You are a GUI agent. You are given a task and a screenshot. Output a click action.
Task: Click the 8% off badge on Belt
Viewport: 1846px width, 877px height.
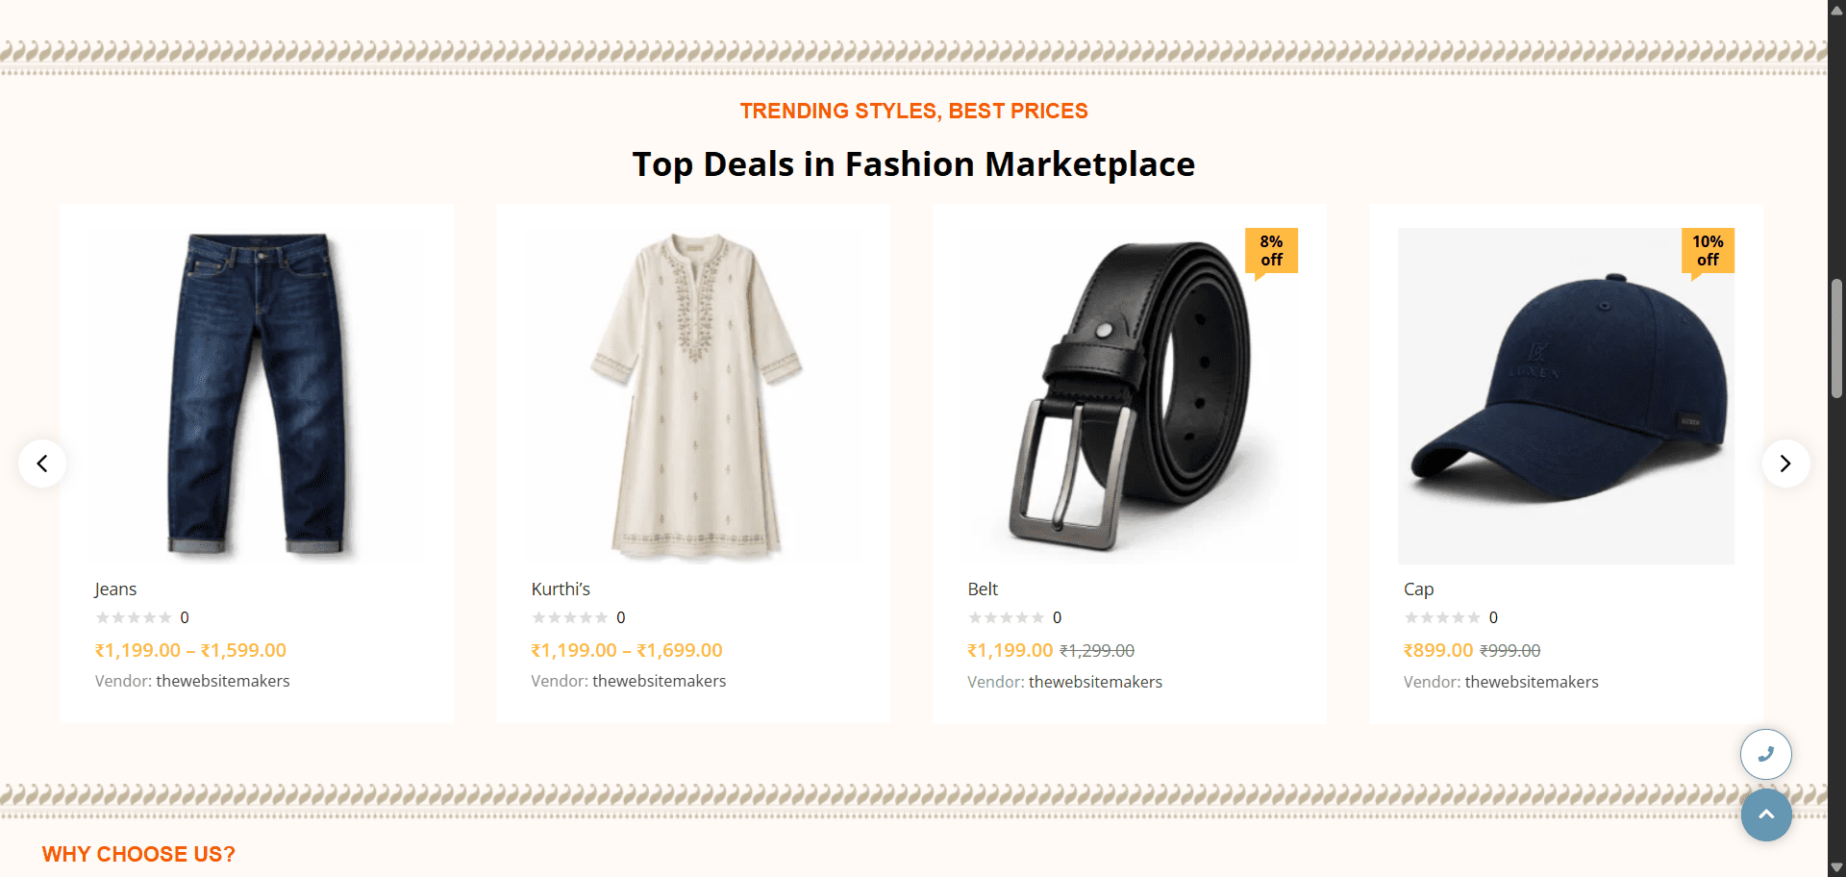point(1271,251)
